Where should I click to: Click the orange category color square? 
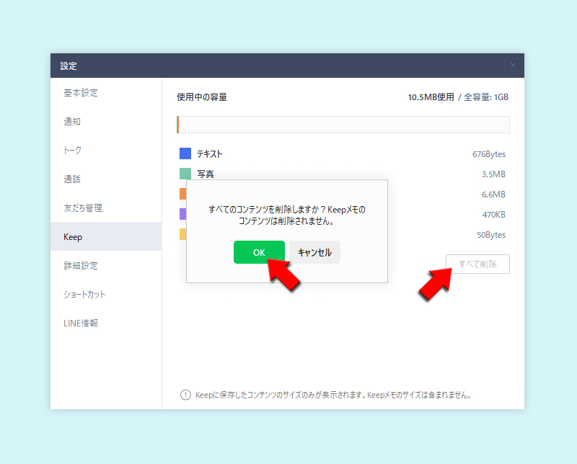pos(182,194)
